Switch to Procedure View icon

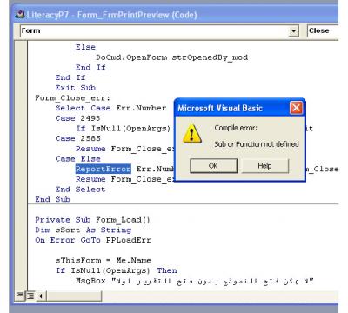pyautogui.click(x=20, y=296)
